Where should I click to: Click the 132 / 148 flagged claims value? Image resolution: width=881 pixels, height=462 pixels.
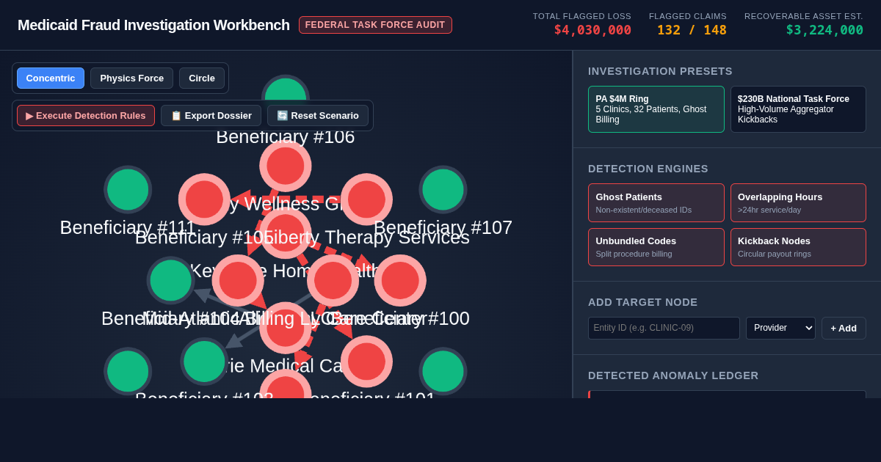point(692,30)
